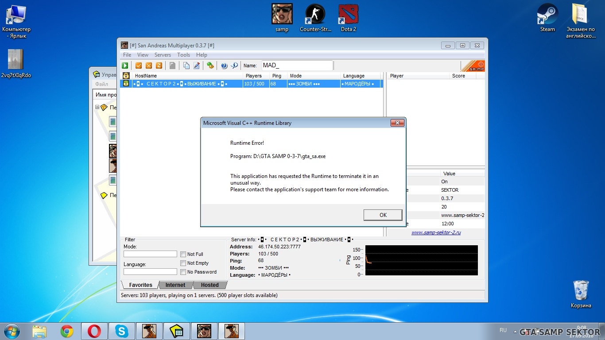
Task: Open Windows Explorer from the taskbar
Action: 39,331
